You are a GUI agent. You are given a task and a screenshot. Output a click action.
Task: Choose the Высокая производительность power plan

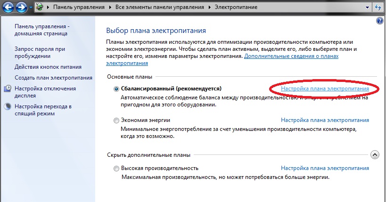tap(116, 168)
